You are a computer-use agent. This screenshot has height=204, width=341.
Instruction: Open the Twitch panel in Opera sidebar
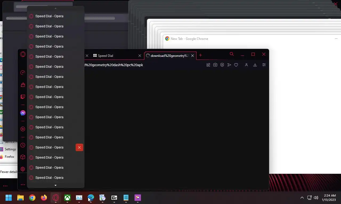tap(23, 97)
